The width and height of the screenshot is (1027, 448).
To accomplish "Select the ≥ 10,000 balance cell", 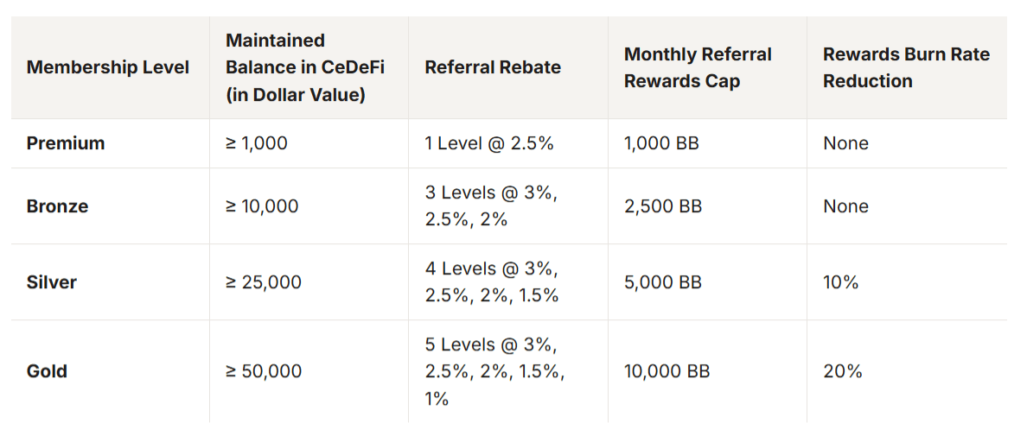I will click(262, 206).
